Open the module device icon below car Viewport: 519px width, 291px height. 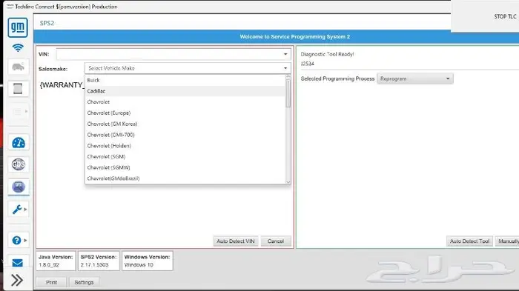[x=18, y=89]
